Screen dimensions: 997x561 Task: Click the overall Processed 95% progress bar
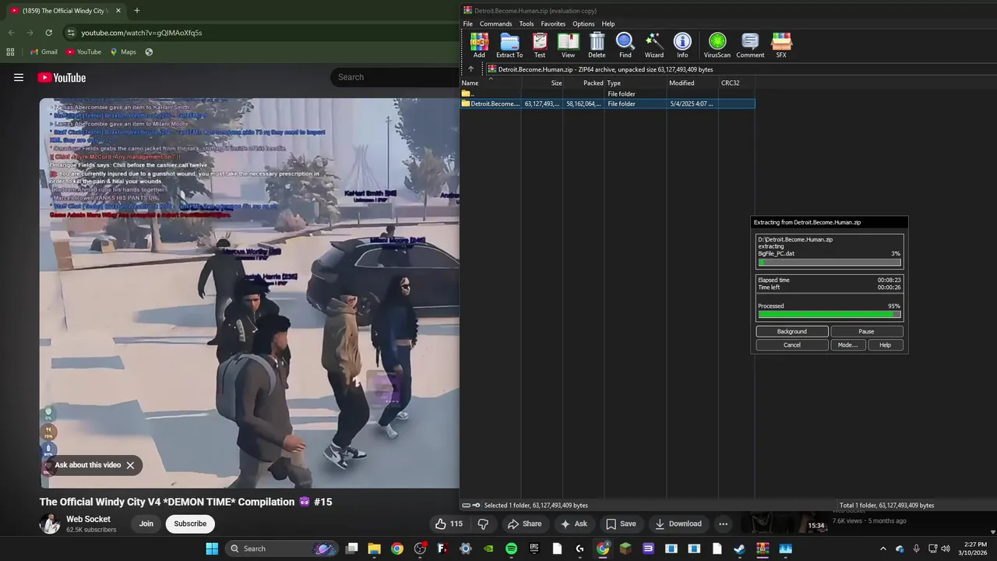click(x=829, y=315)
